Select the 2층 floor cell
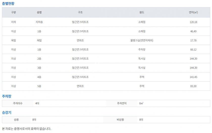The width and height of the screenshot is (212, 133). (x=39, y=59)
